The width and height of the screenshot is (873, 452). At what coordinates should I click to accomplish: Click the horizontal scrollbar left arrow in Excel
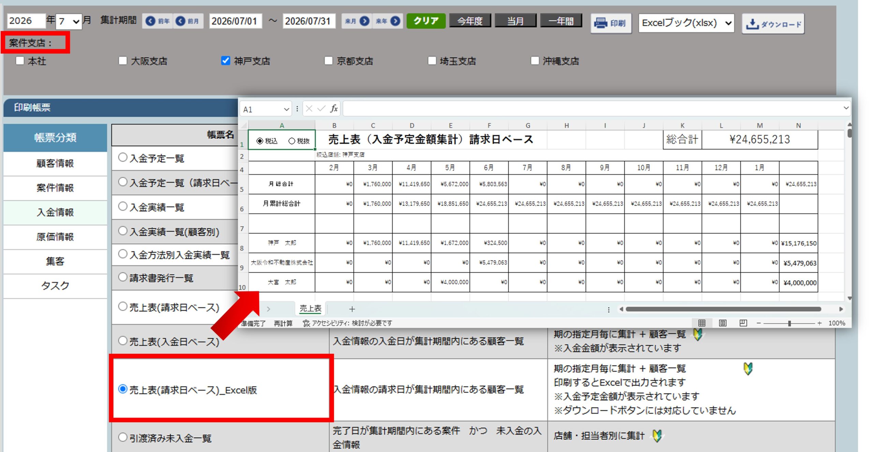621,309
